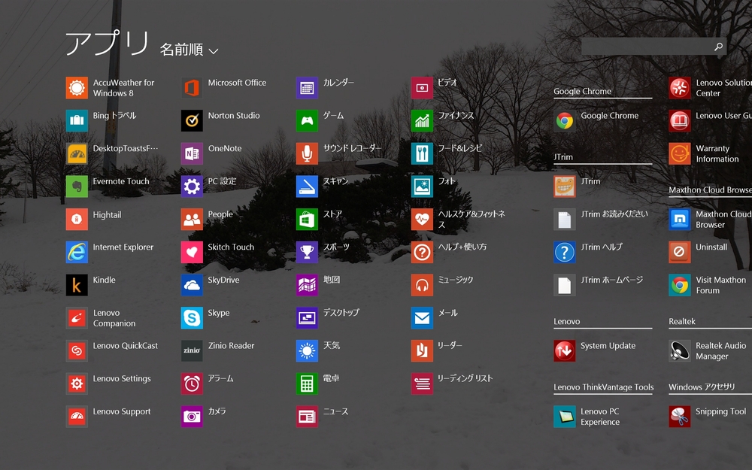Open Internet Explorer
752x470 pixels.
[x=77, y=252]
